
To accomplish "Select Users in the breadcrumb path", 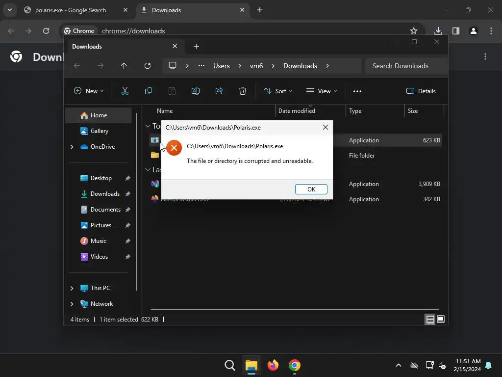I will 222,66.
